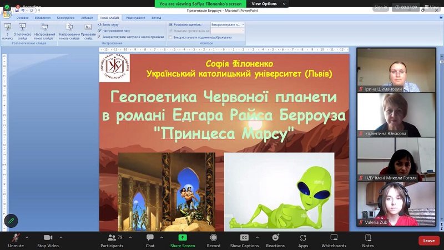Click Martian palace illustration on slide
The height and width of the screenshot is (250, 444).
point(167,192)
